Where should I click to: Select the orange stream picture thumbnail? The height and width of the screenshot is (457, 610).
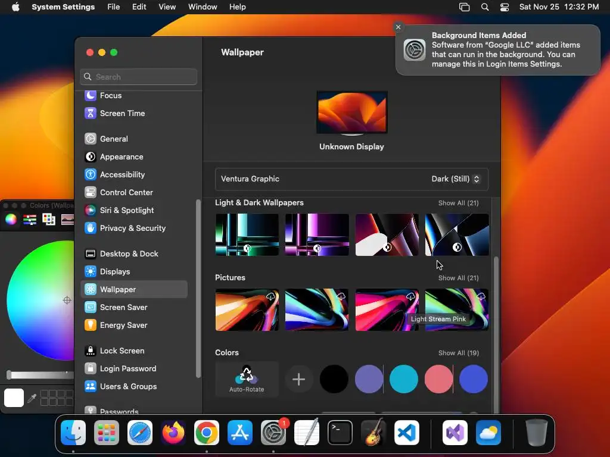[247, 309]
